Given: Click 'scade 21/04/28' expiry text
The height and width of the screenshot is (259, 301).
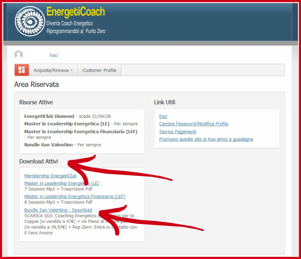Looking at the screenshot, I should tap(95, 116).
